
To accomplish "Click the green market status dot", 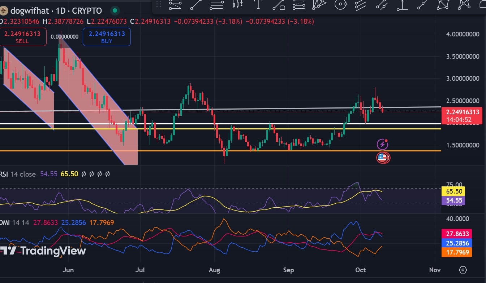I will coord(115,11).
